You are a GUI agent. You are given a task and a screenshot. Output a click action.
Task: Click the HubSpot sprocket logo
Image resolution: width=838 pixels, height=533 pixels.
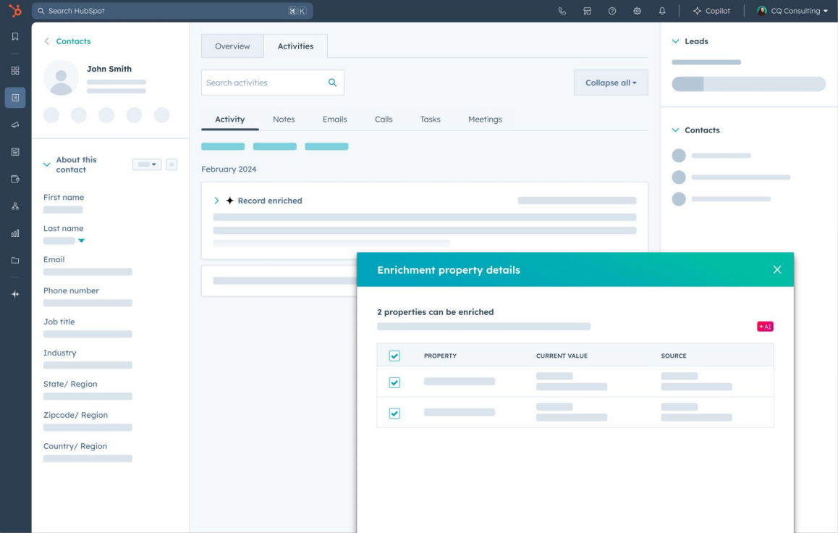point(15,11)
